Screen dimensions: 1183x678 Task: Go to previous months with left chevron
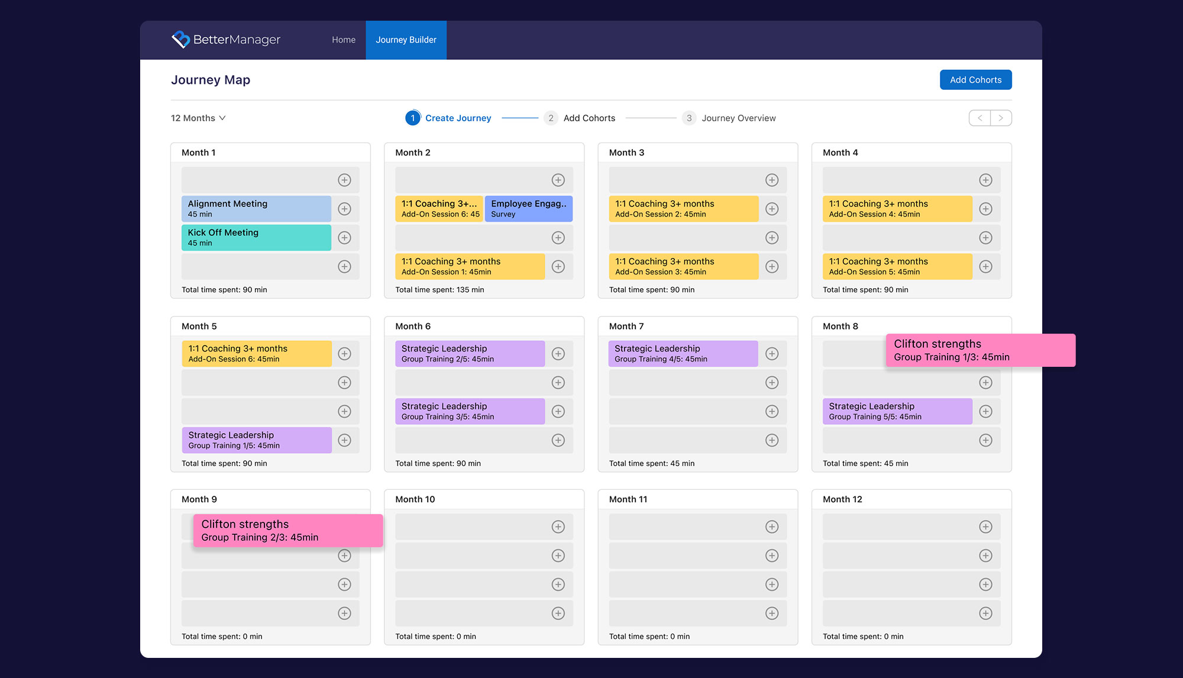pos(980,118)
